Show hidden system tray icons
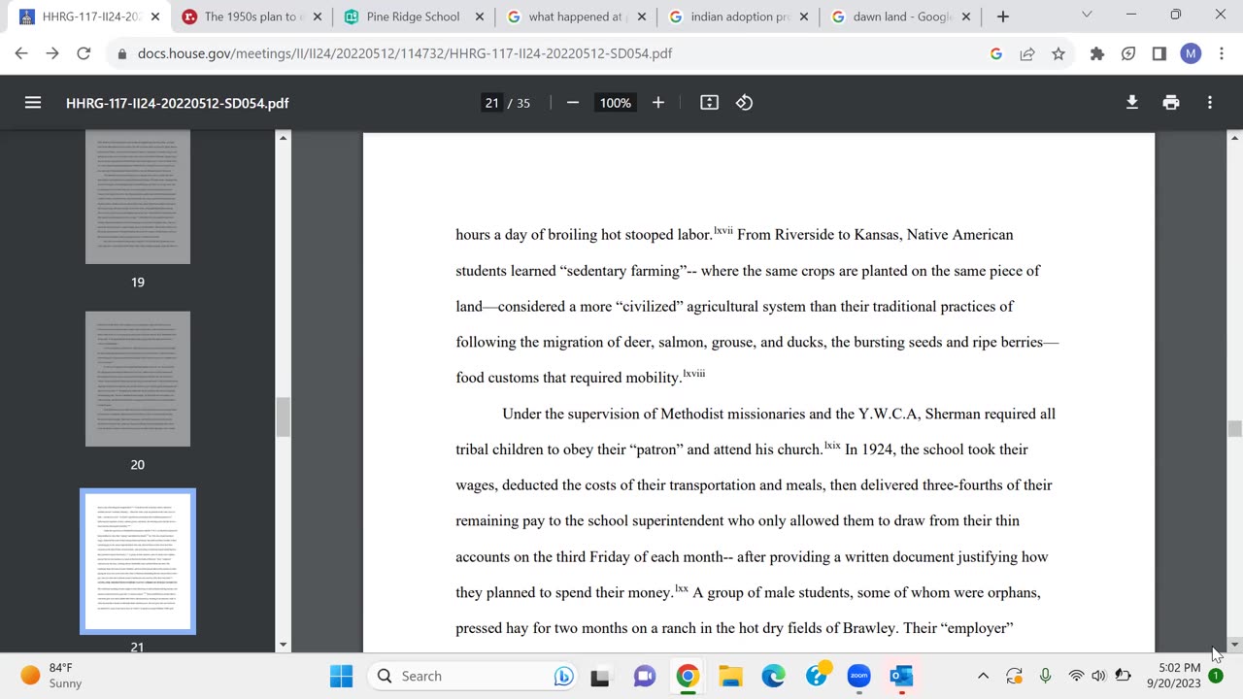This screenshot has height=699, width=1243. (983, 676)
